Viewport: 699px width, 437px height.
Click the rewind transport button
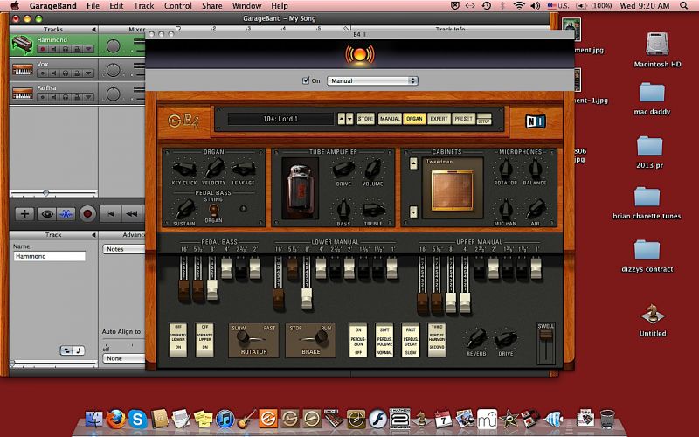(x=132, y=214)
